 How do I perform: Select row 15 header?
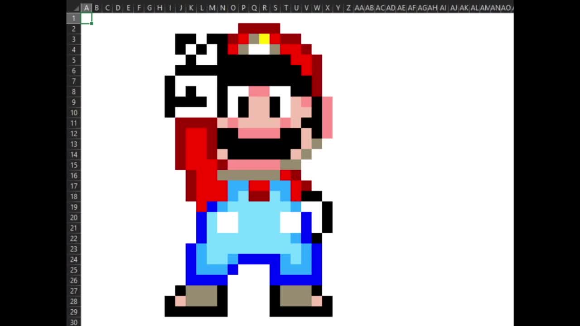[x=73, y=165]
